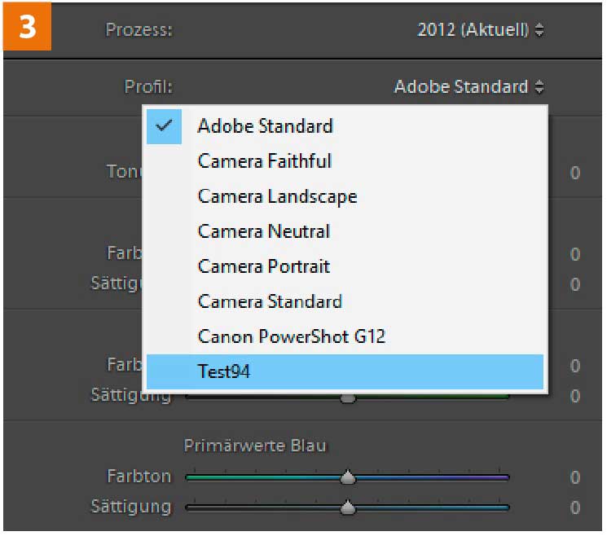Click the Profil label
Viewport: 607px width, 536px height.
147,86
